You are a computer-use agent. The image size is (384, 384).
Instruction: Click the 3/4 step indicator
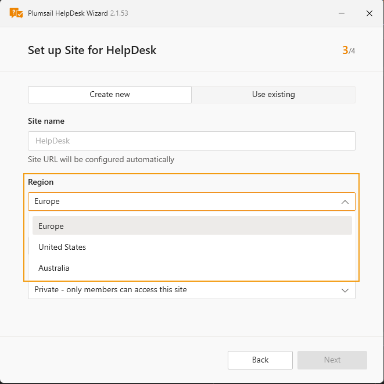pyautogui.click(x=348, y=51)
